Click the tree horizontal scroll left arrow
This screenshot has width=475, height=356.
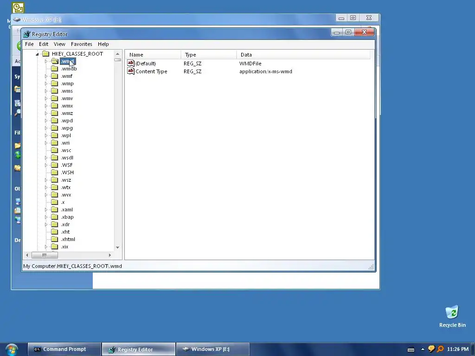pos(27,255)
